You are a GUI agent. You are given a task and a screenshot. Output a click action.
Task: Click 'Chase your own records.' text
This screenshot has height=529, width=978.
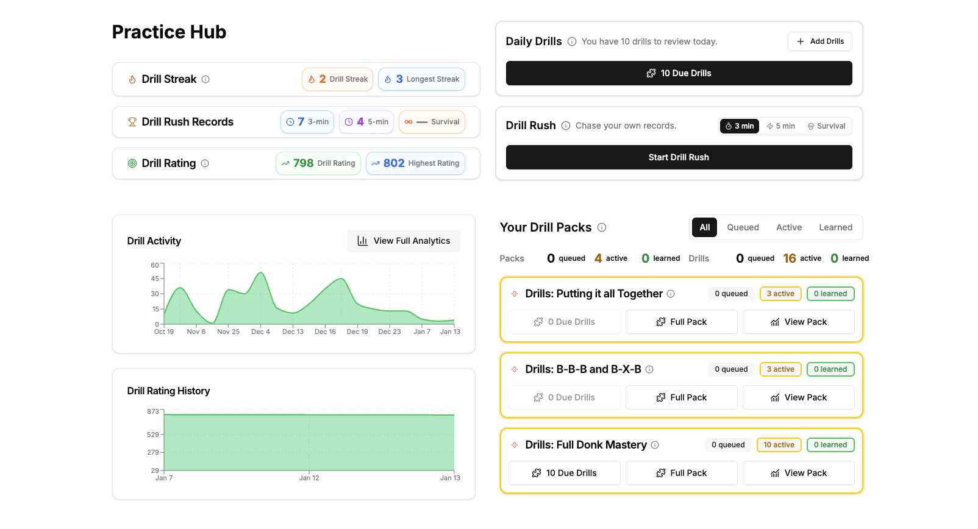(626, 126)
